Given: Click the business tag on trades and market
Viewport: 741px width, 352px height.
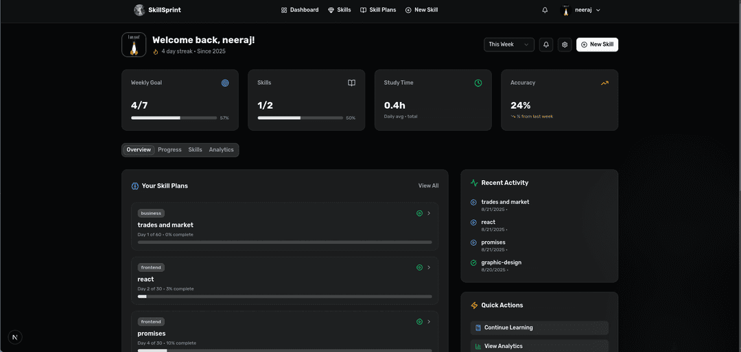Looking at the screenshot, I should click(151, 213).
